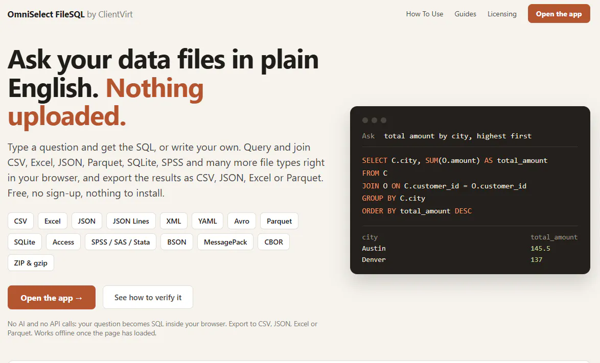600x363 pixels.
Task: Click See how to verify it
Action: pos(148,297)
